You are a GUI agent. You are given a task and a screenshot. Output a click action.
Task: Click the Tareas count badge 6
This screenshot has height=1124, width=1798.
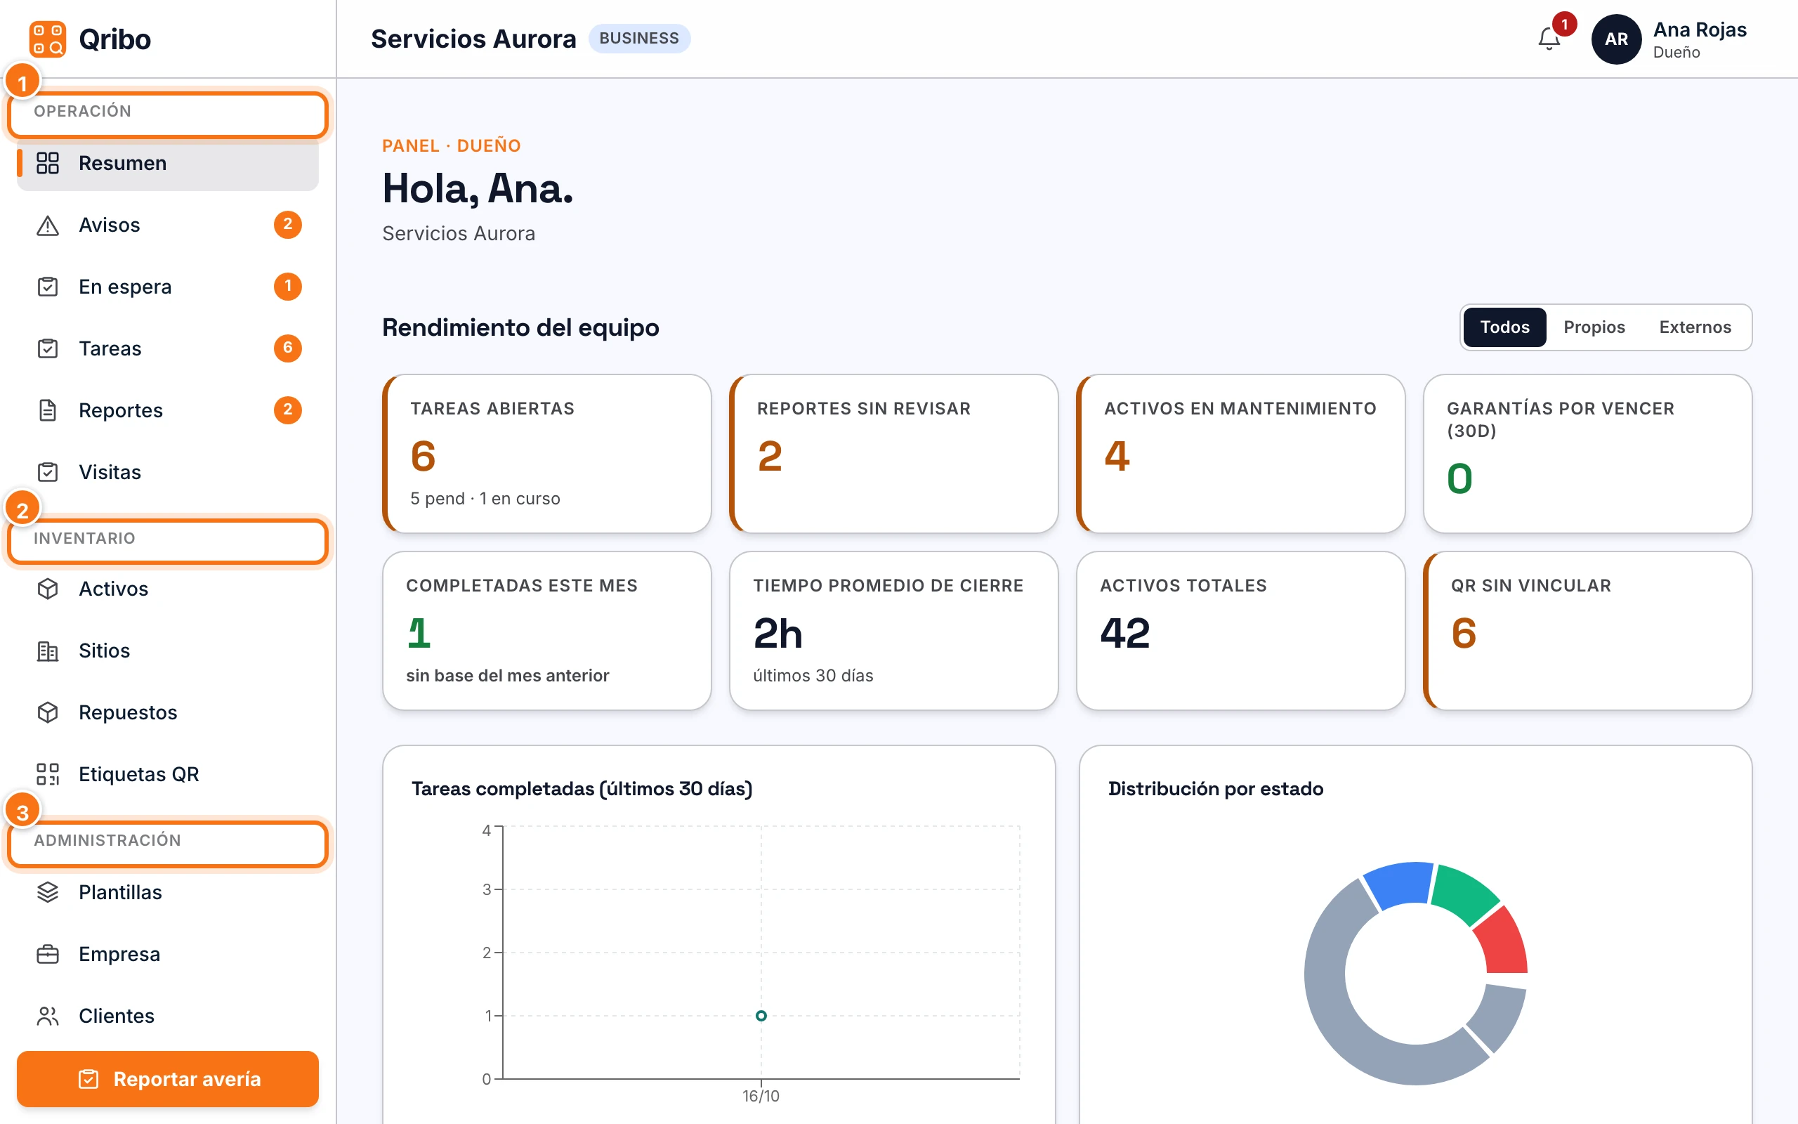[x=287, y=348]
